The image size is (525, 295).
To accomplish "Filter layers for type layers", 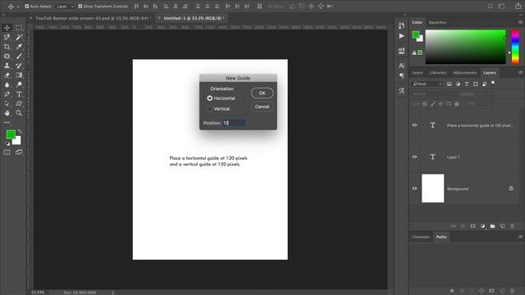I will (x=467, y=84).
